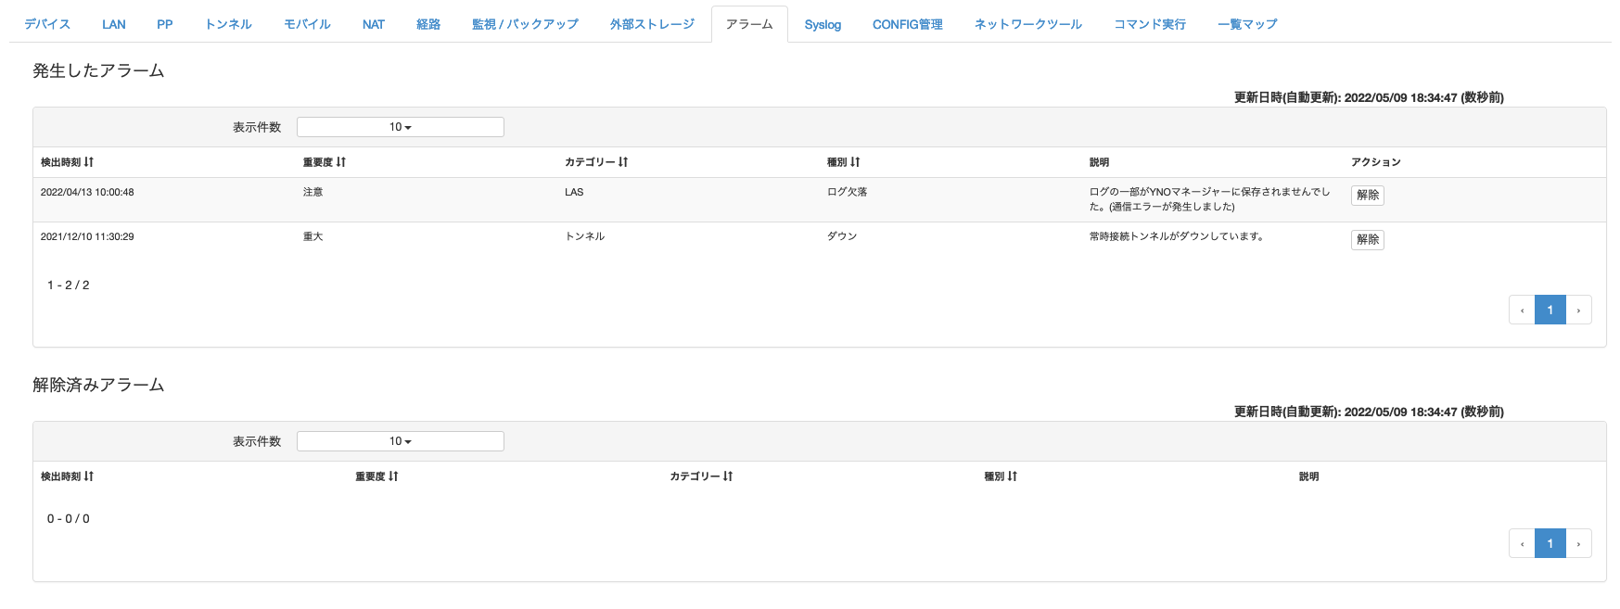
Task: Open the 経路 tab
Action: coord(428,24)
